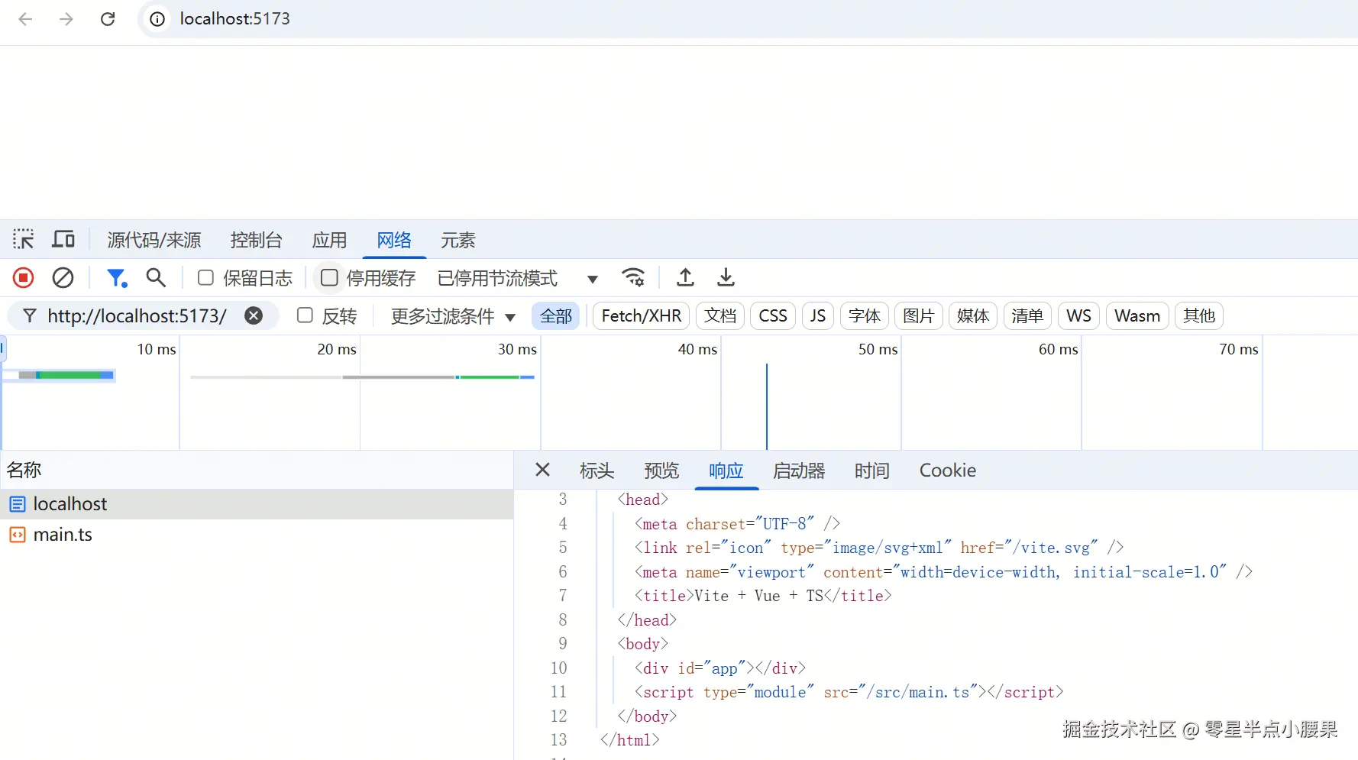Click the script src="/src/main.ts" line
Viewport: 1358px width, 760px height.
(x=849, y=692)
